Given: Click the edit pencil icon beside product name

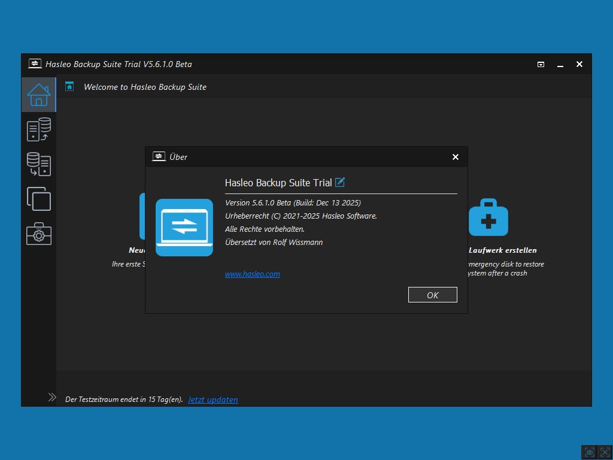Looking at the screenshot, I should coord(340,182).
